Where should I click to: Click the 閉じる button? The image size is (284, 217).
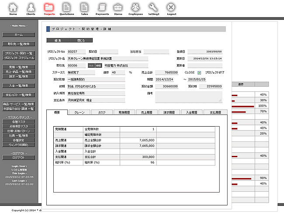81,40
